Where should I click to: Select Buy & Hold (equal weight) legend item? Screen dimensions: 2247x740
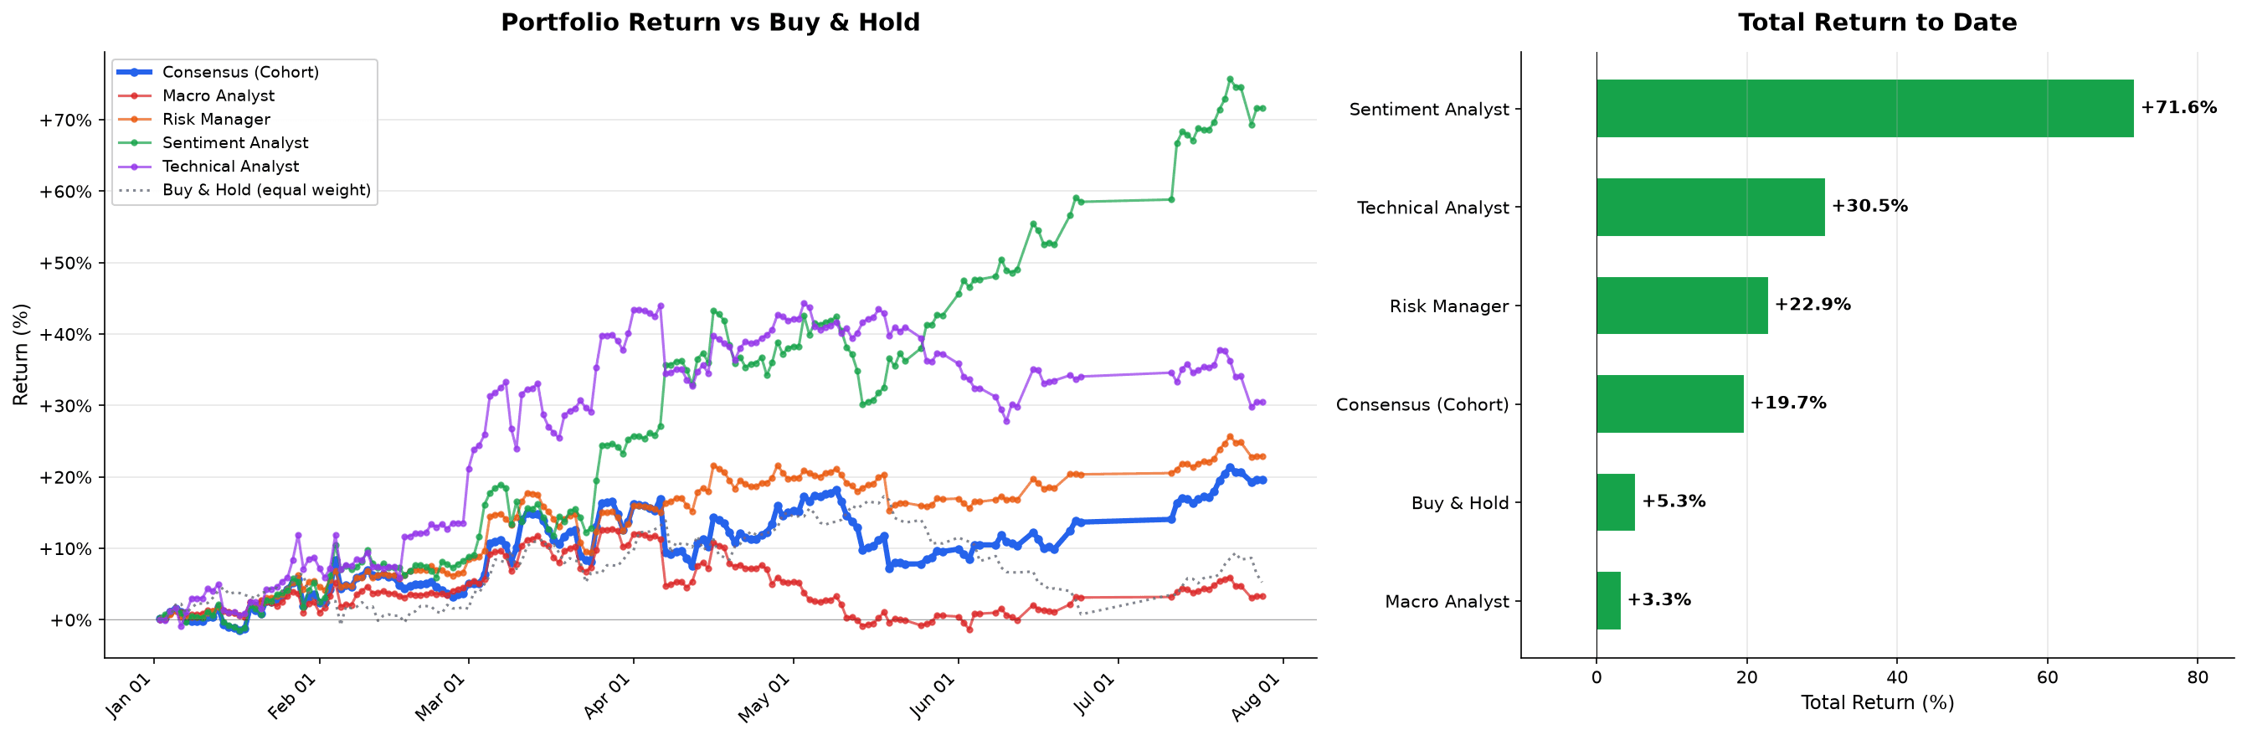point(245,190)
